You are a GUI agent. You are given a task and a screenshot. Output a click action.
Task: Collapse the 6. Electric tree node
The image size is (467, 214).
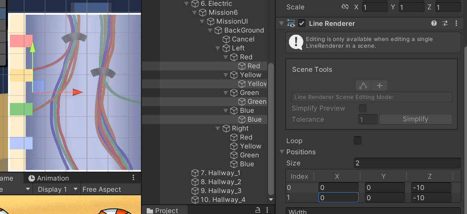(187, 4)
